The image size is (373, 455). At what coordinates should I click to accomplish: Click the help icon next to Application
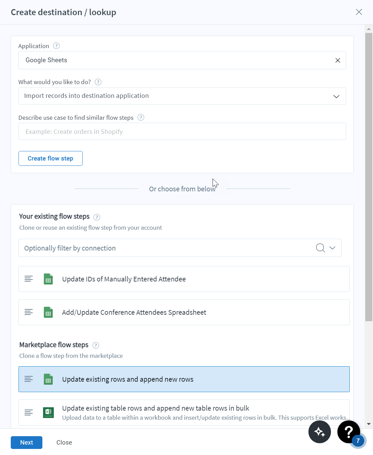[56, 46]
